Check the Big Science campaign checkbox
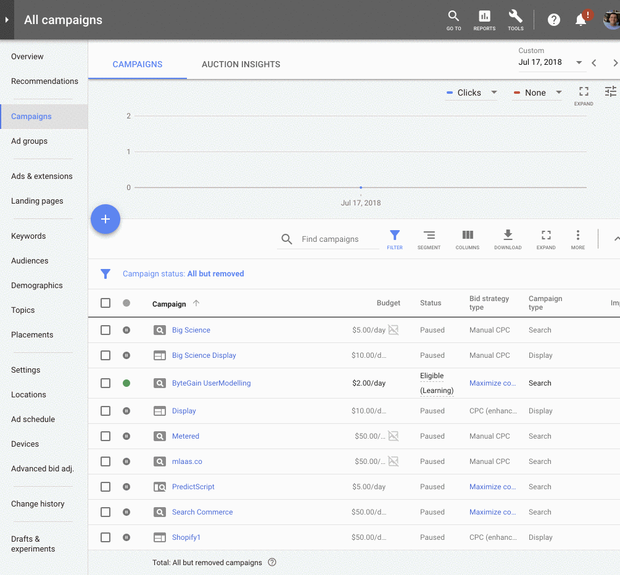Image resolution: width=620 pixels, height=575 pixels. [x=105, y=330]
